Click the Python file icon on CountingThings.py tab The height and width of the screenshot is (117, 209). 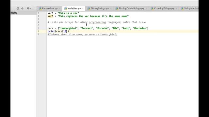click(x=152, y=8)
